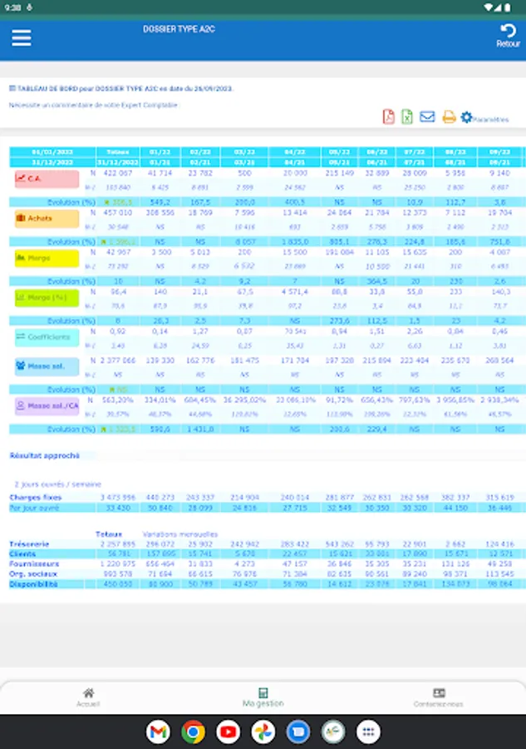Screen dimensions: 526x749
Task: Click the 02/22 column header
Action: tap(200, 152)
